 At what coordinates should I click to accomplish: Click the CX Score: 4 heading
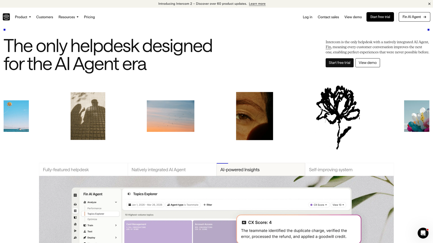click(x=260, y=222)
